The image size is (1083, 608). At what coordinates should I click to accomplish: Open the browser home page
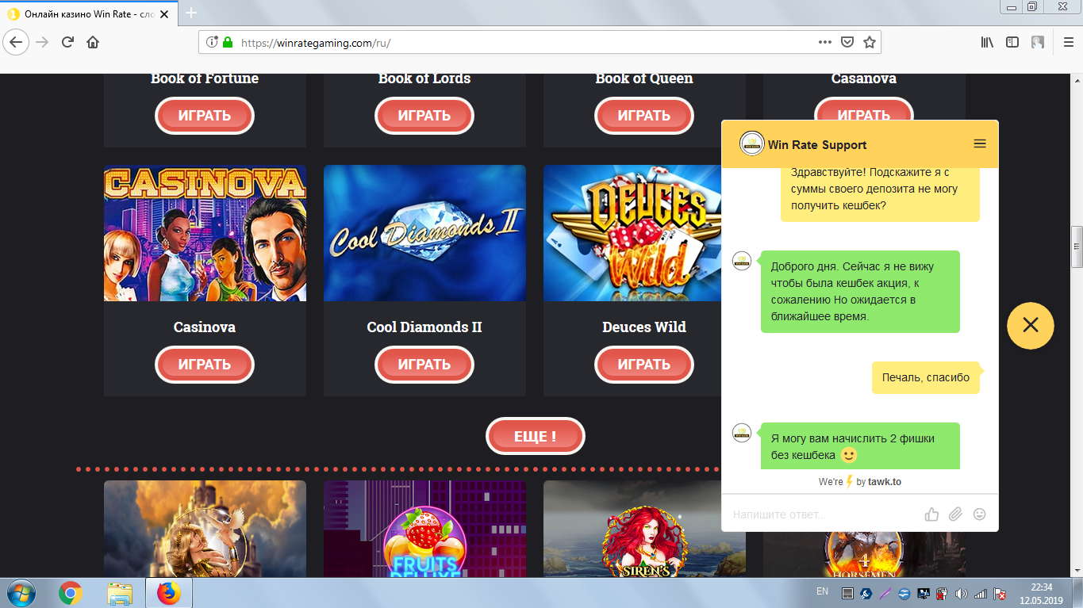point(93,42)
